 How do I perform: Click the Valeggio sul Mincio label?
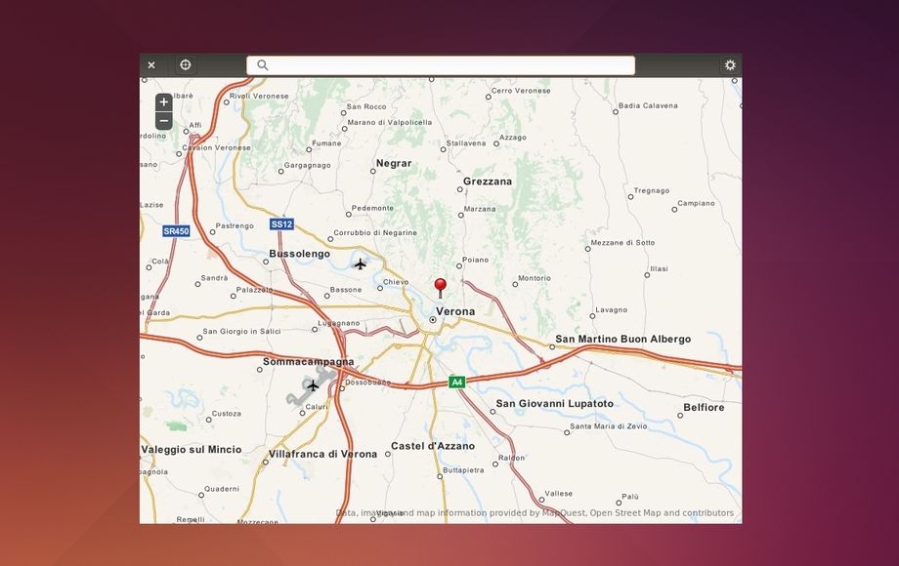pyautogui.click(x=192, y=449)
